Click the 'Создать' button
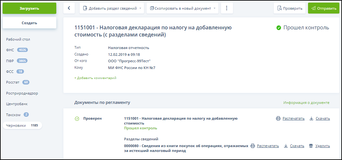 pos(29,23)
